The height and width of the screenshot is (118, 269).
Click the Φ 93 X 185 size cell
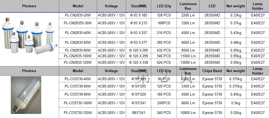139,15
